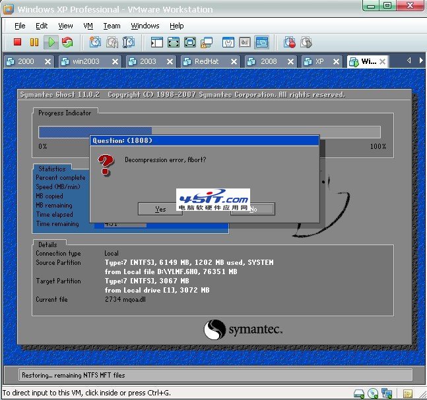The height and width of the screenshot is (400, 427).
Task: Click the Take Snapshot clock icon
Action: pyautogui.click(x=95, y=42)
